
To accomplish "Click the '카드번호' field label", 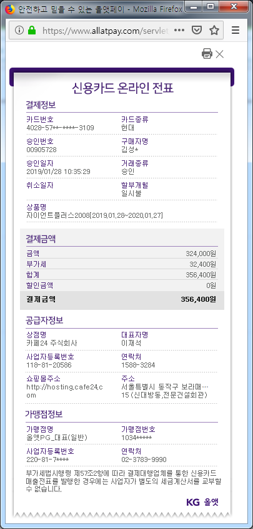I will pos(40,120).
